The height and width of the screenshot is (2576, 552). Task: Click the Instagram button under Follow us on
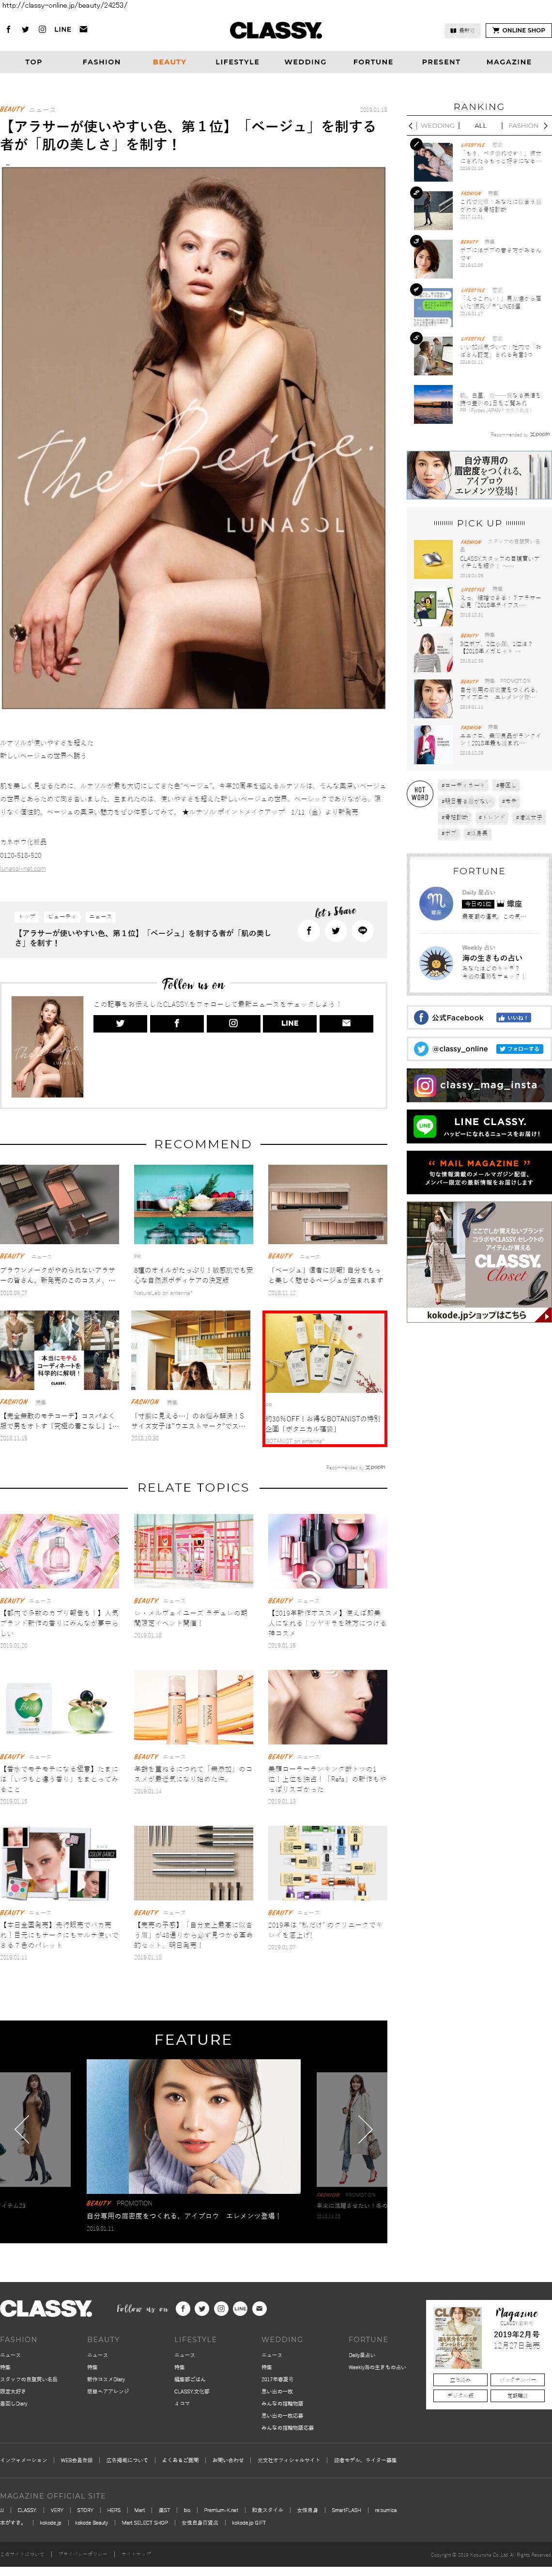pos(233,1024)
